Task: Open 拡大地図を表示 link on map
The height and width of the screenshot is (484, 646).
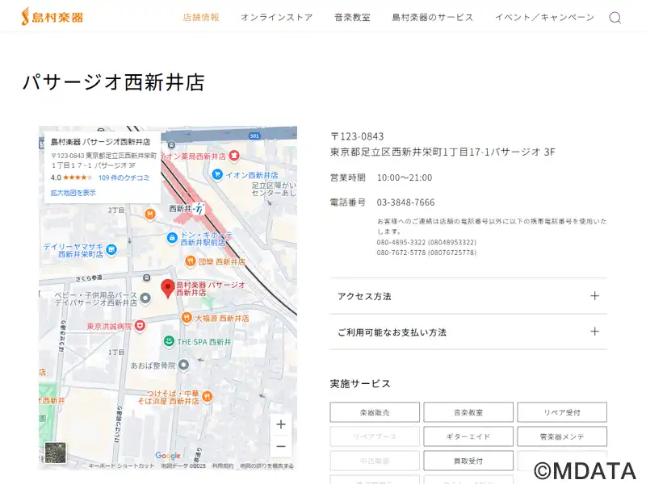Action: [73, 193]
